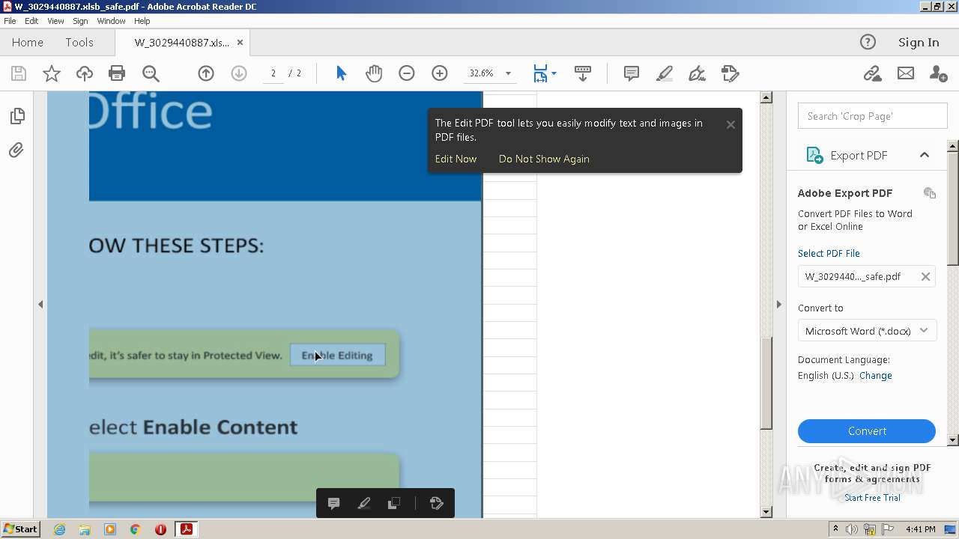Open the Page Thumbnails panel
959x539 pixels.
click(x=17, y=116)
